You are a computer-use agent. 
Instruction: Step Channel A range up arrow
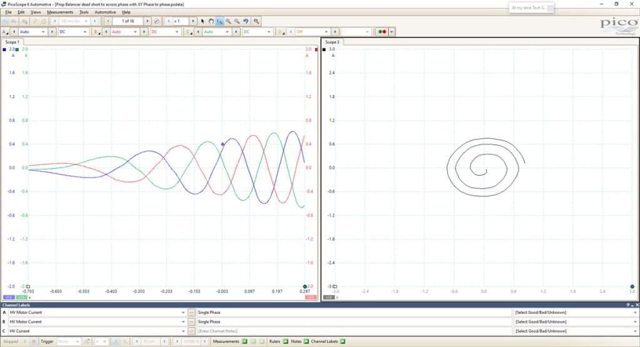coord(52,32)
